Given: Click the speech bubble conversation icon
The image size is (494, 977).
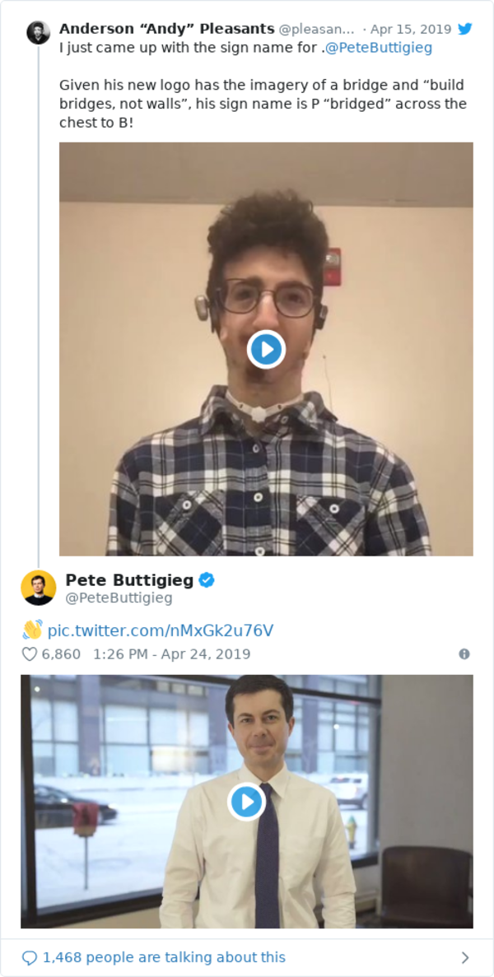Looking at the screenshot, I should coord(30,957).
